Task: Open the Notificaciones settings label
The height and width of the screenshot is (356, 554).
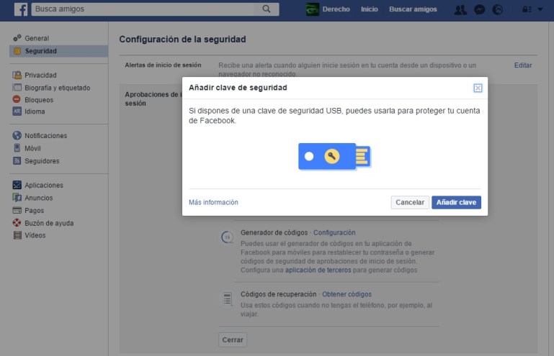Action: click(45, 135)
